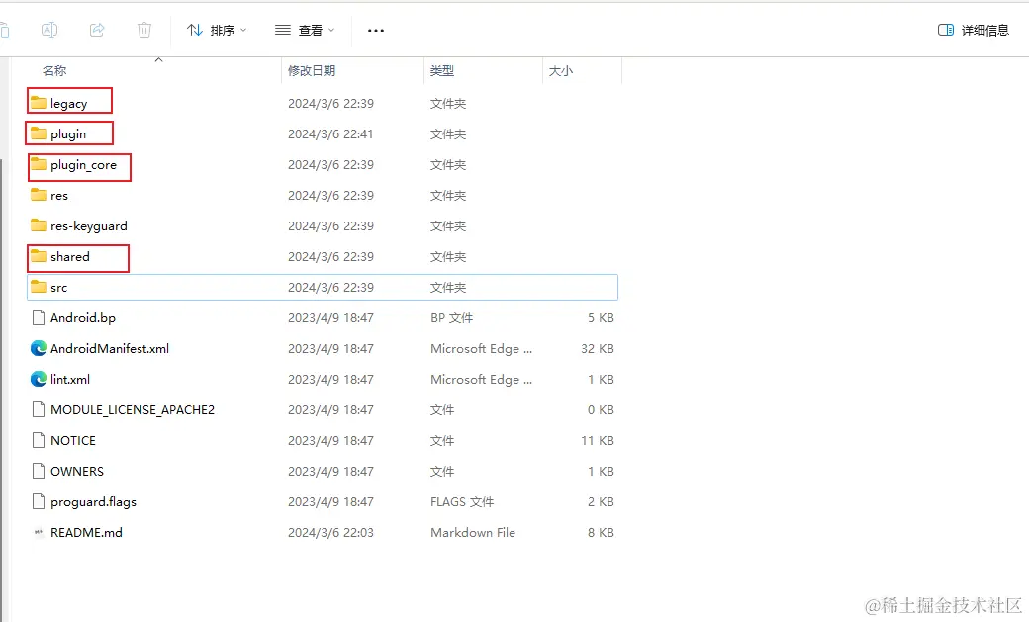This screenshot has height=622, width=1029.
Task: Click the 大小 column header divider
Action: [x=621, y=70]
